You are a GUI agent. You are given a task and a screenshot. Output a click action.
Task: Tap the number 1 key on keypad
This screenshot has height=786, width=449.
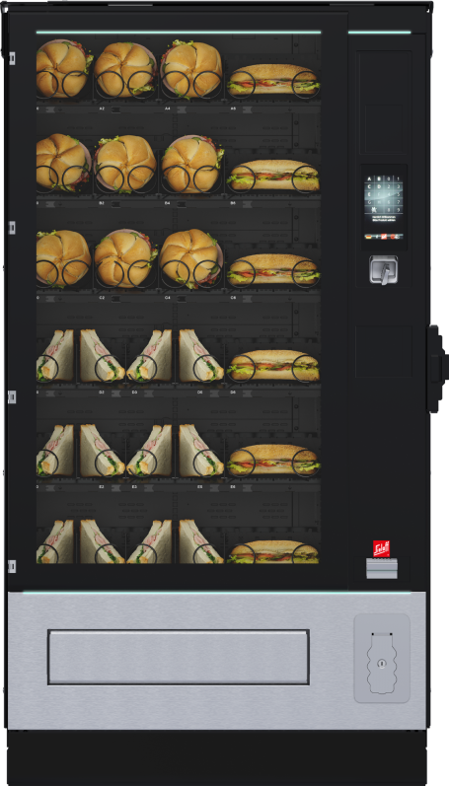click(399, 179)
